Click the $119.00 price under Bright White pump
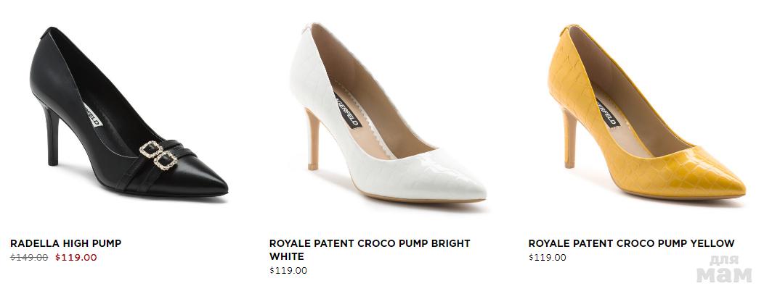Image resolution: width=764 pixels, height=294 pixels. coord(288,271)
